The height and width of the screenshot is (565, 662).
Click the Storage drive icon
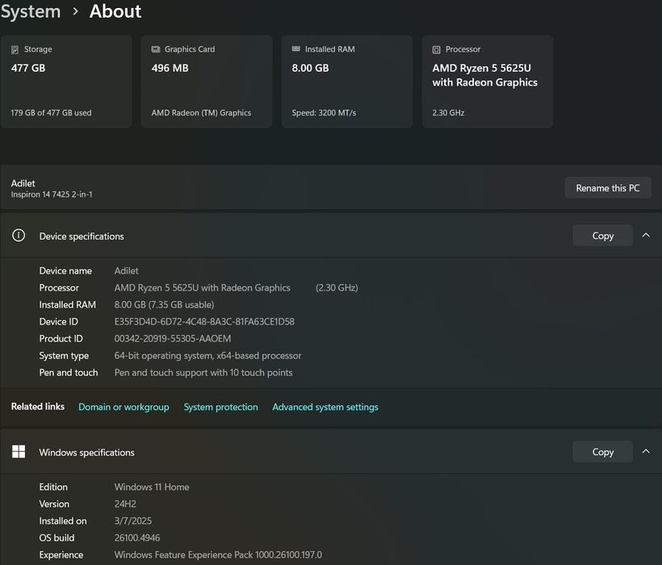tap(15, 49)
